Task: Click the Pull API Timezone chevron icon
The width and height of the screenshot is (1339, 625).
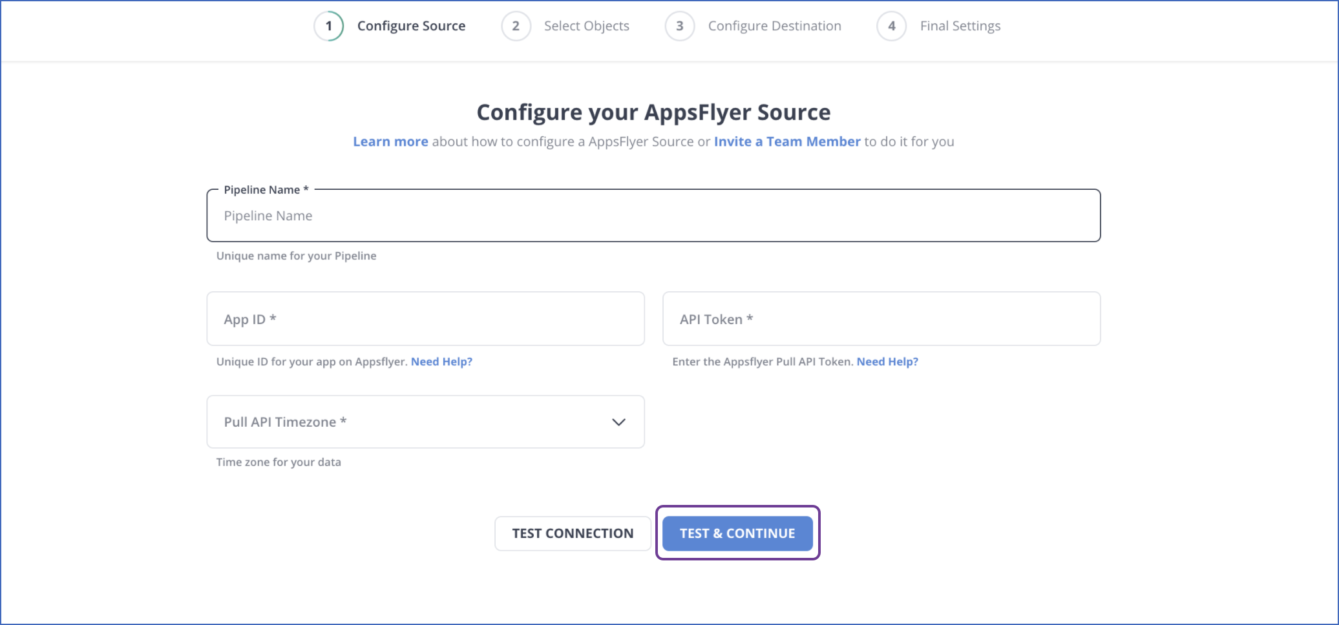Action: click(x=618, y=422)
